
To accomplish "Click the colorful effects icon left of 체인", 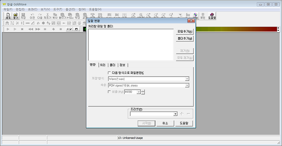I will pos(195,16).
